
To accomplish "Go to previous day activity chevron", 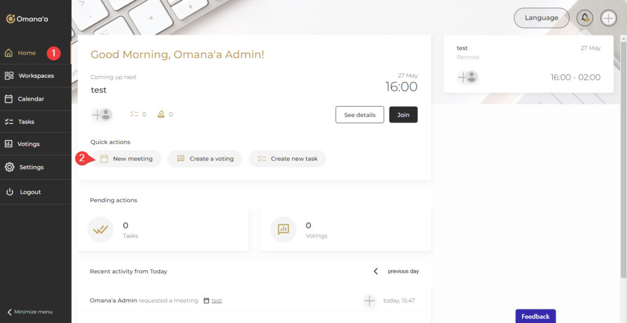I will click(376, 271).
